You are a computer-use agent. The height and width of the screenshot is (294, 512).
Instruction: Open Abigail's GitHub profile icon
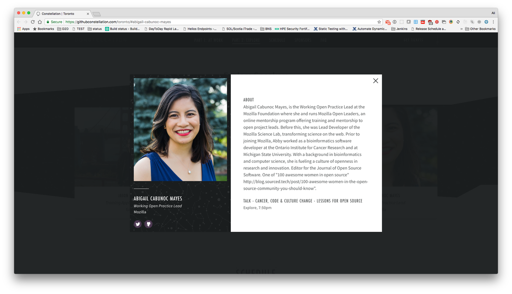pyautogui.click(x=148, y=224)
